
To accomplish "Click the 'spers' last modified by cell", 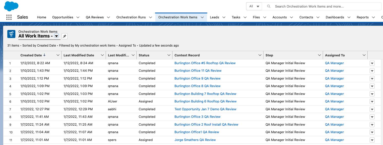I will tap(112, 140).
